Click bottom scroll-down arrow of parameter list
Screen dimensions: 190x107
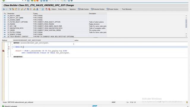pos(186,36)
